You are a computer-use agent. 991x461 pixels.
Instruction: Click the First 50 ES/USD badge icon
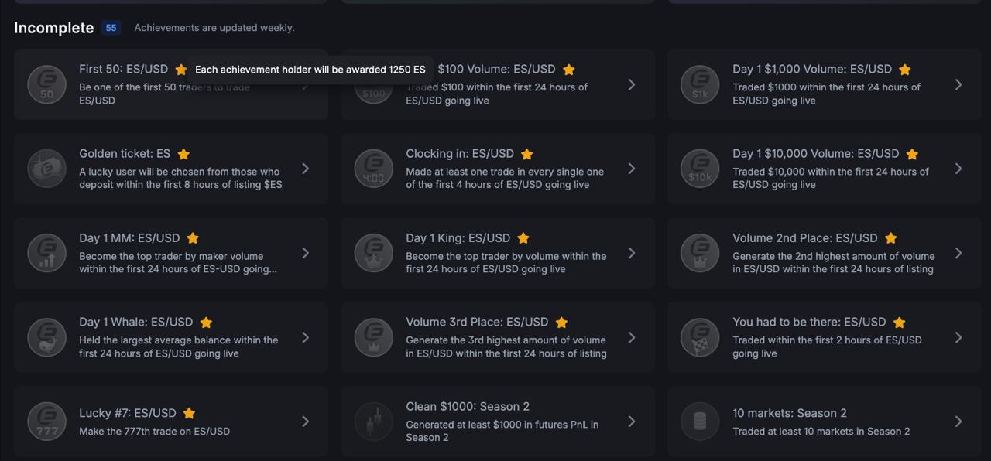[x=47, y=84]
